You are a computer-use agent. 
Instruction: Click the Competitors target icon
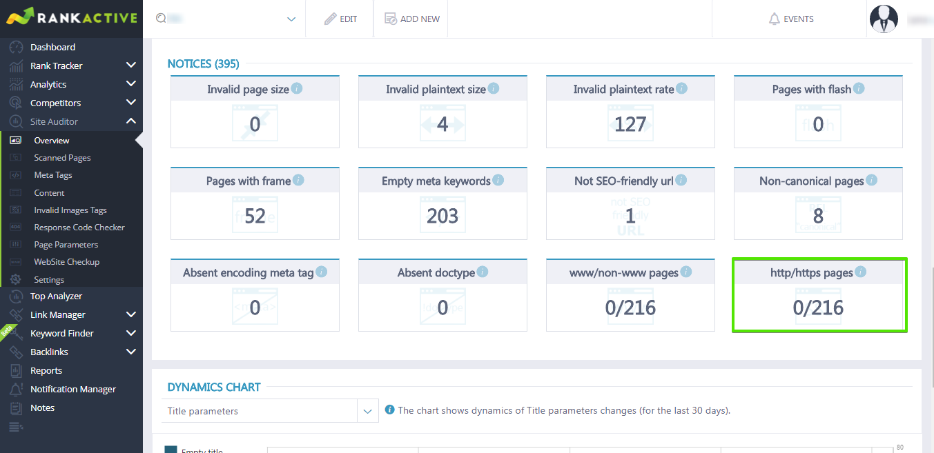[16, 103]
